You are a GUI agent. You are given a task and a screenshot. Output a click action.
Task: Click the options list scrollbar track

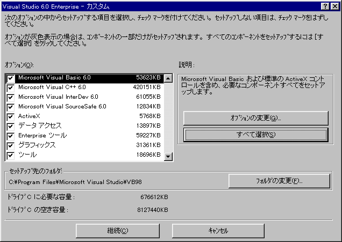[x=168, y=118]
